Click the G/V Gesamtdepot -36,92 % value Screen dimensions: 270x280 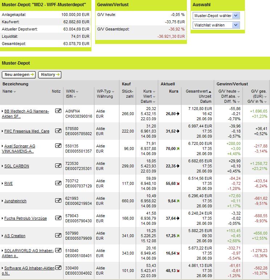click(x=177, y=29)
